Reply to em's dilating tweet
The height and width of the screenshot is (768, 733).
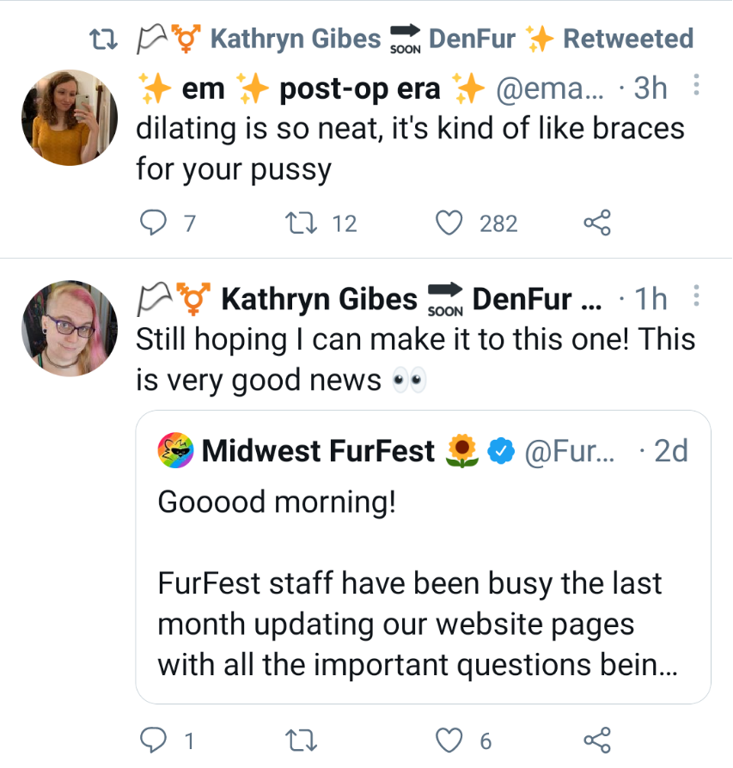click(x=153, y=223)
